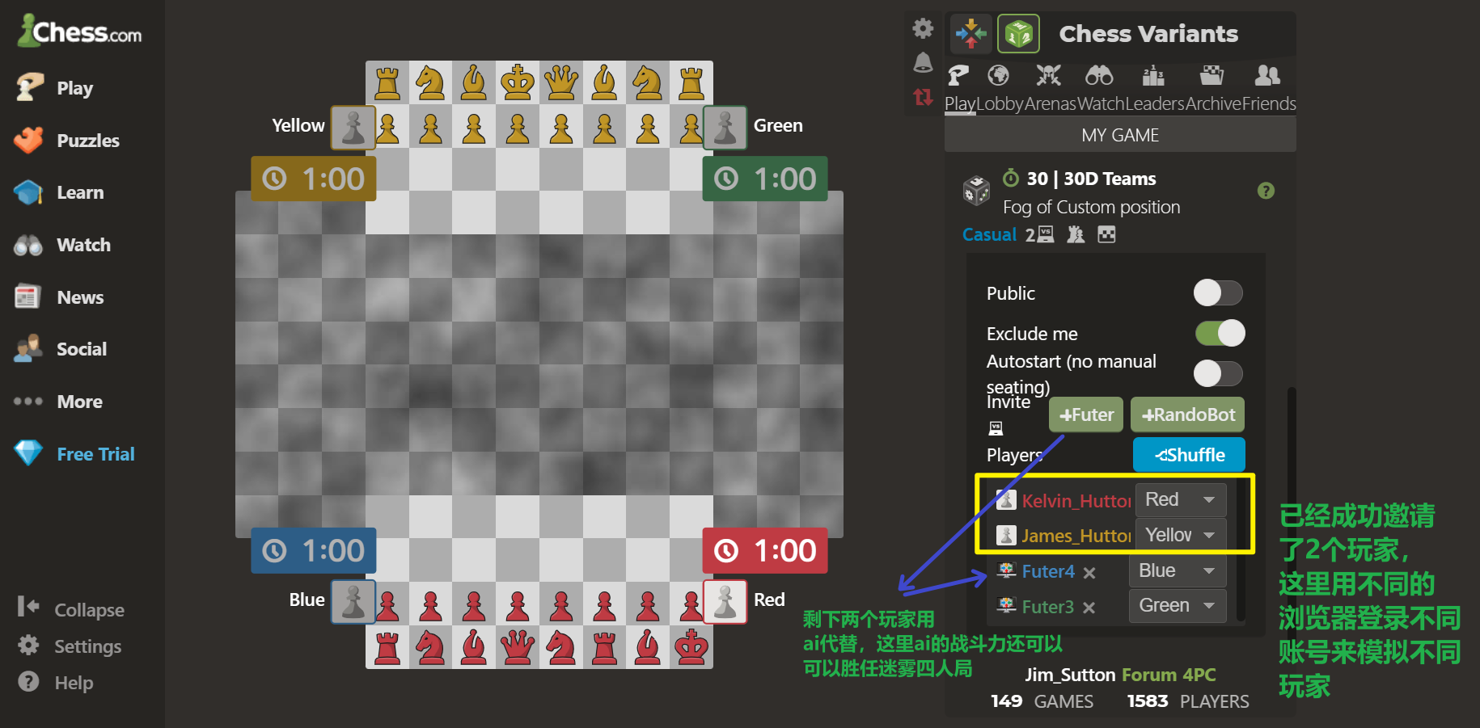
Task: Click the +RandoBot invite button
Action: [1187, 414]
